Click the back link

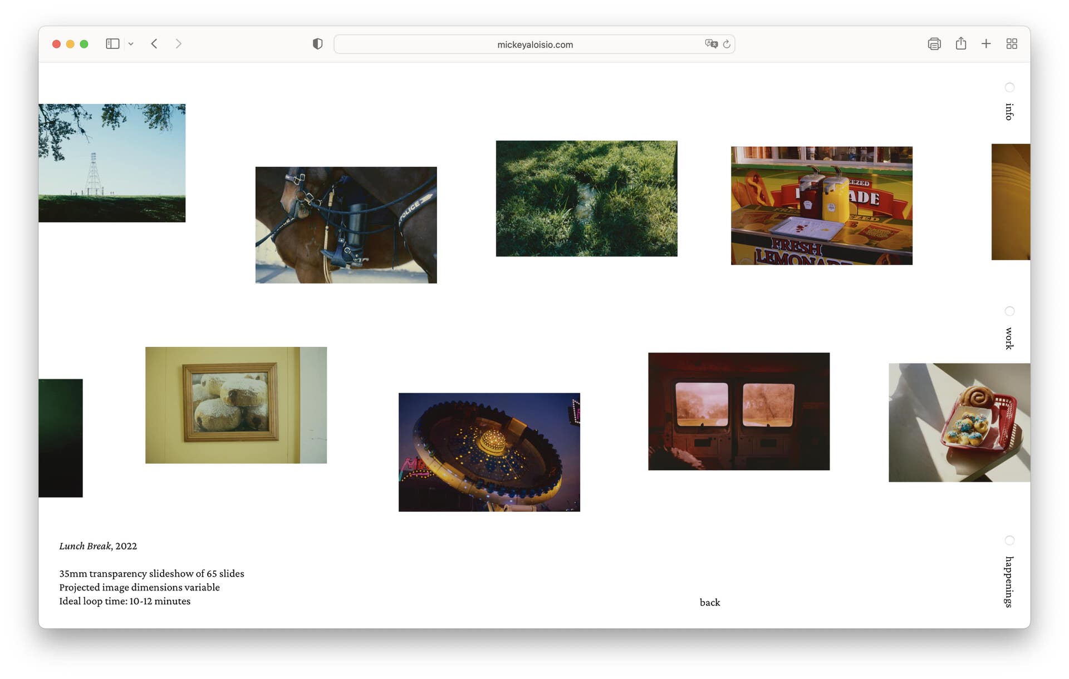[709, 602]
